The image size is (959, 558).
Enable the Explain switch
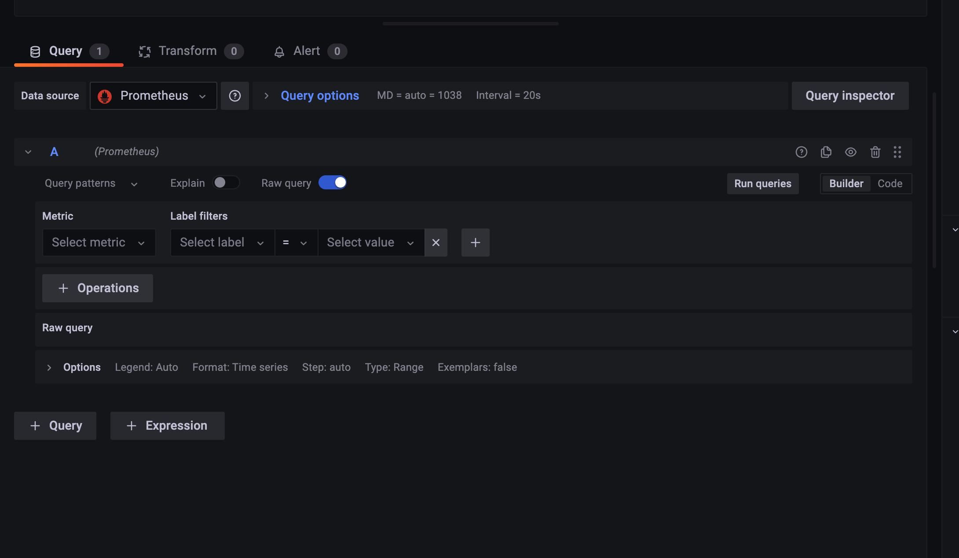[226, 183]
